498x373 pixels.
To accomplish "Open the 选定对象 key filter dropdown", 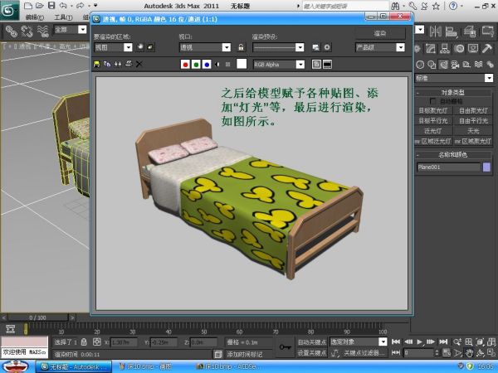I will [359, 342].
